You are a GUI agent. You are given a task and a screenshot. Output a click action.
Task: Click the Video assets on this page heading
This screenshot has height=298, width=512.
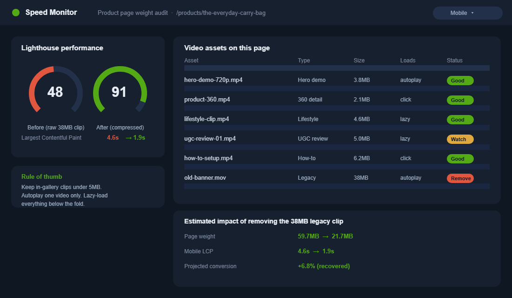(227, 48)
